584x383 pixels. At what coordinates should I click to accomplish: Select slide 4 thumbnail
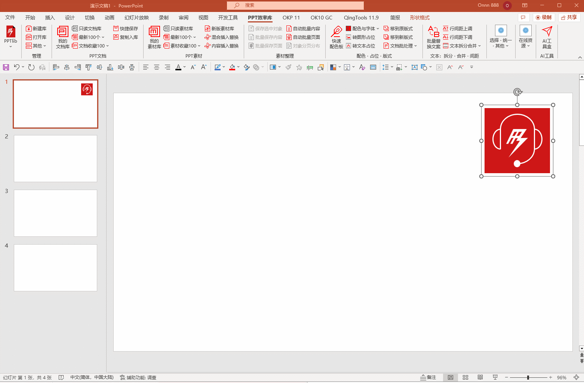click(55, 268)
